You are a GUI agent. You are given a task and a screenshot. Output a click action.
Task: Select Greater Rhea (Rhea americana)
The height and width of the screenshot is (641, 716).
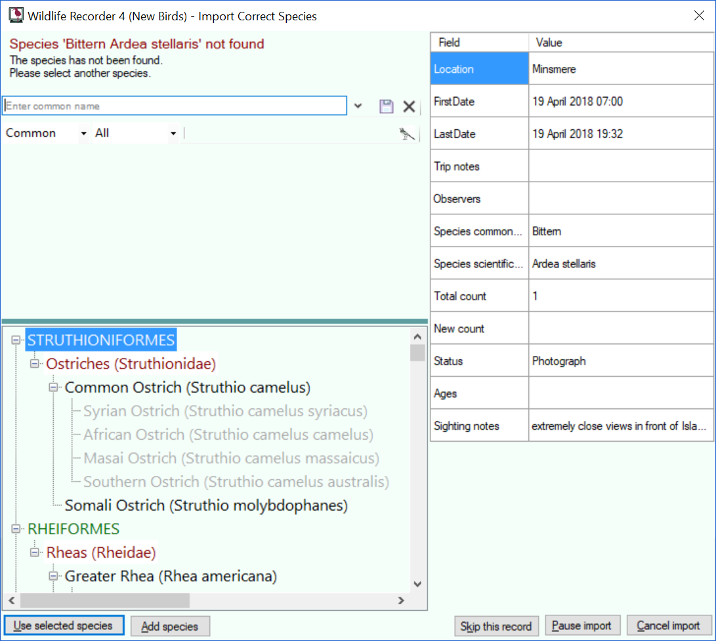(171, 576)
